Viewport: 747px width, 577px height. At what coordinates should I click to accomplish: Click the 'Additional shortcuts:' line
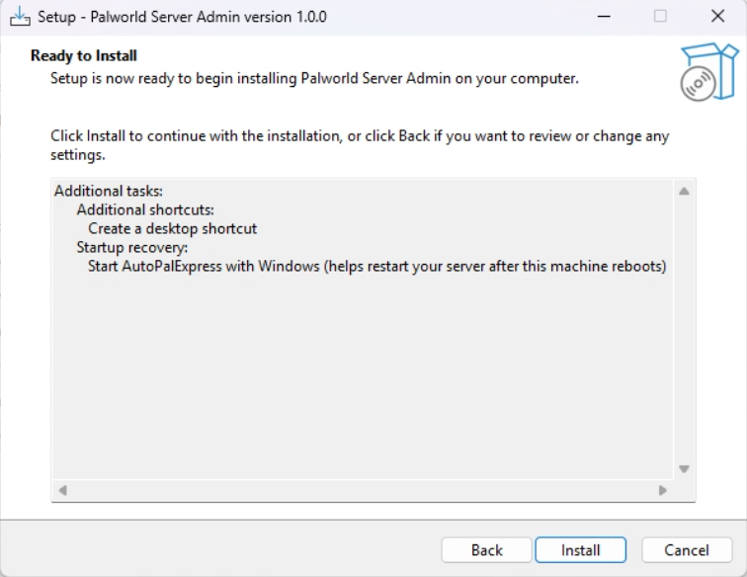click(145, 209)
